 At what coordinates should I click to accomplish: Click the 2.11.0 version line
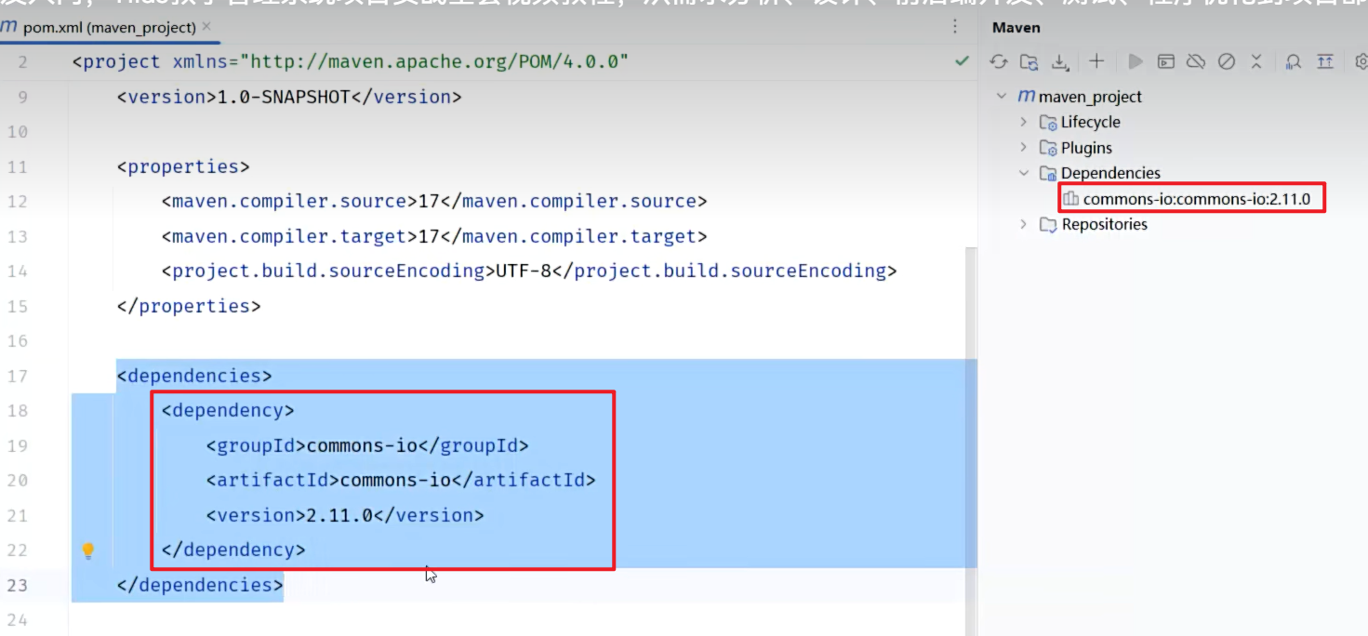(x=345, y=515)
